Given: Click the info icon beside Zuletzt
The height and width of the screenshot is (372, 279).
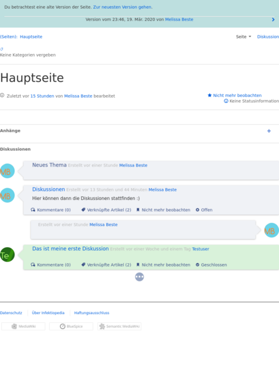Looking at the screenshot, I should click(x=2, y=96).
